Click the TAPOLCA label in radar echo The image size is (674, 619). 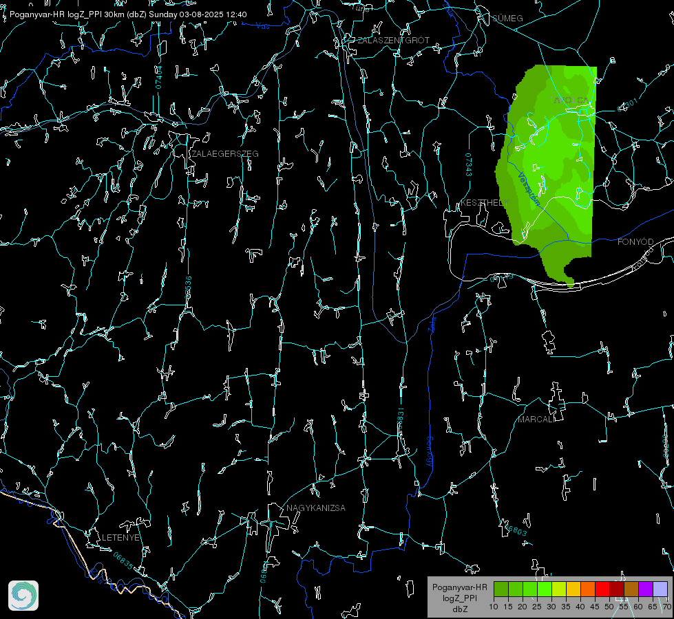[x=569, y=100]
